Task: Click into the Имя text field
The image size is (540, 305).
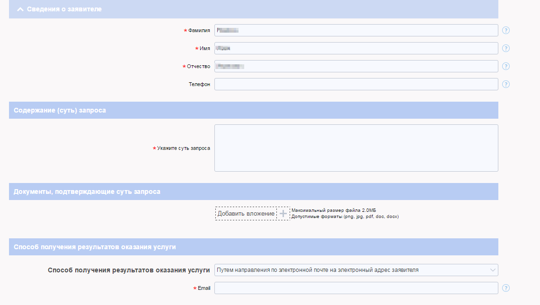Action: (x=356, y=48)
